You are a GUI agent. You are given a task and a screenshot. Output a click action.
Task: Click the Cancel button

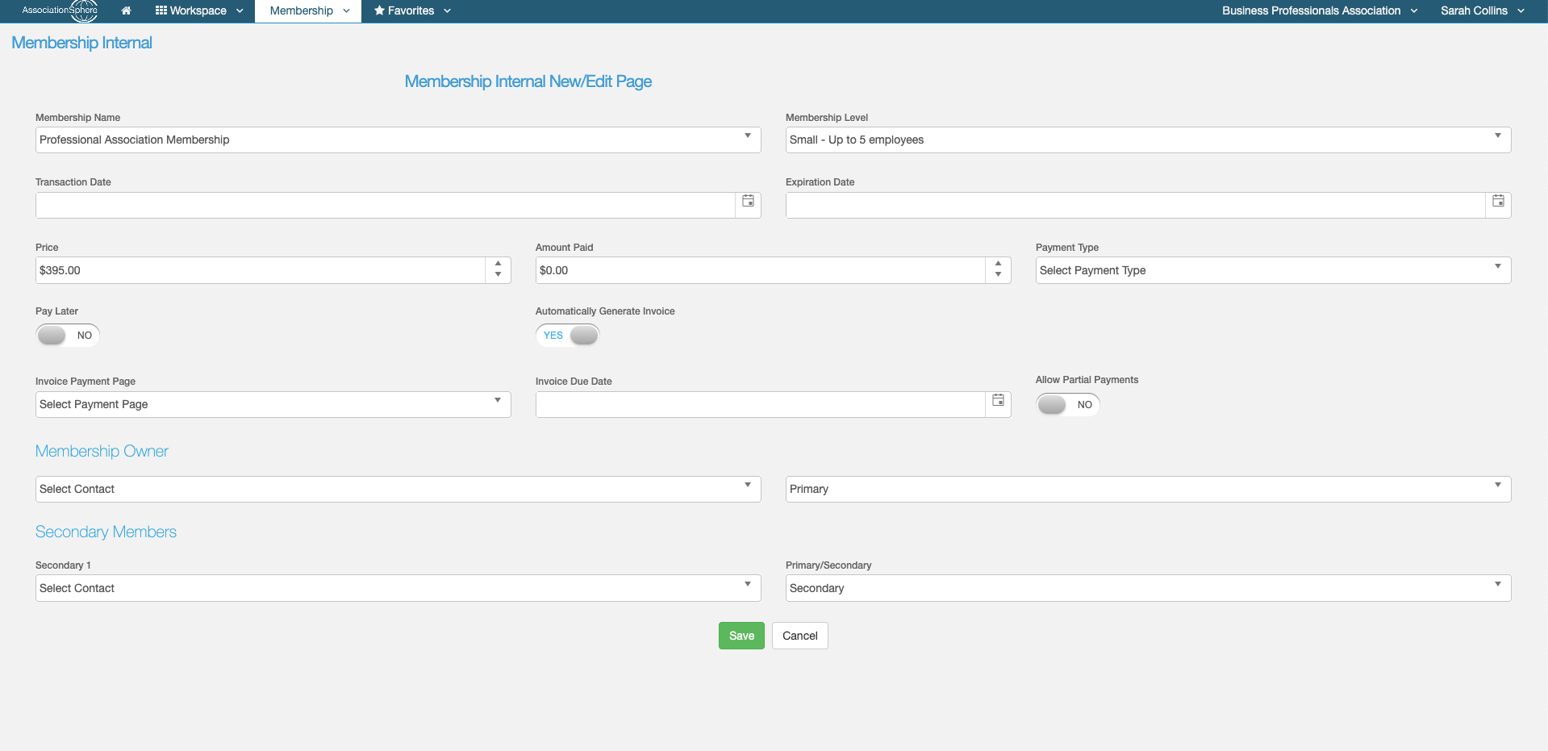(x=800, y=636)
